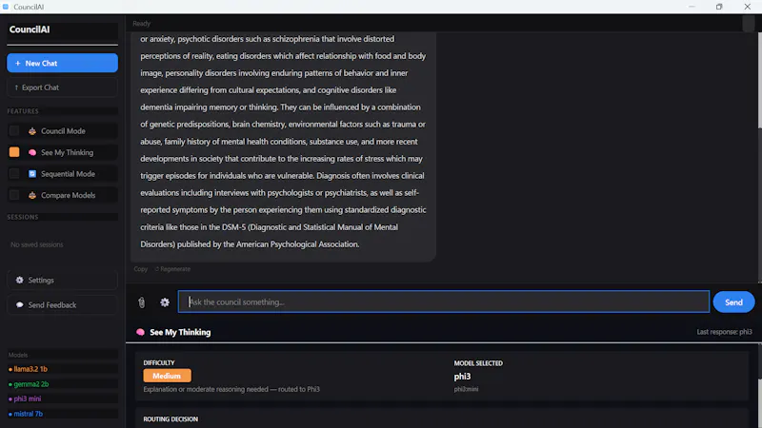Click the CouncilAI app icon in title bar
The width and height of the screenshot is (762, 428).
click(x=6, y=7)
